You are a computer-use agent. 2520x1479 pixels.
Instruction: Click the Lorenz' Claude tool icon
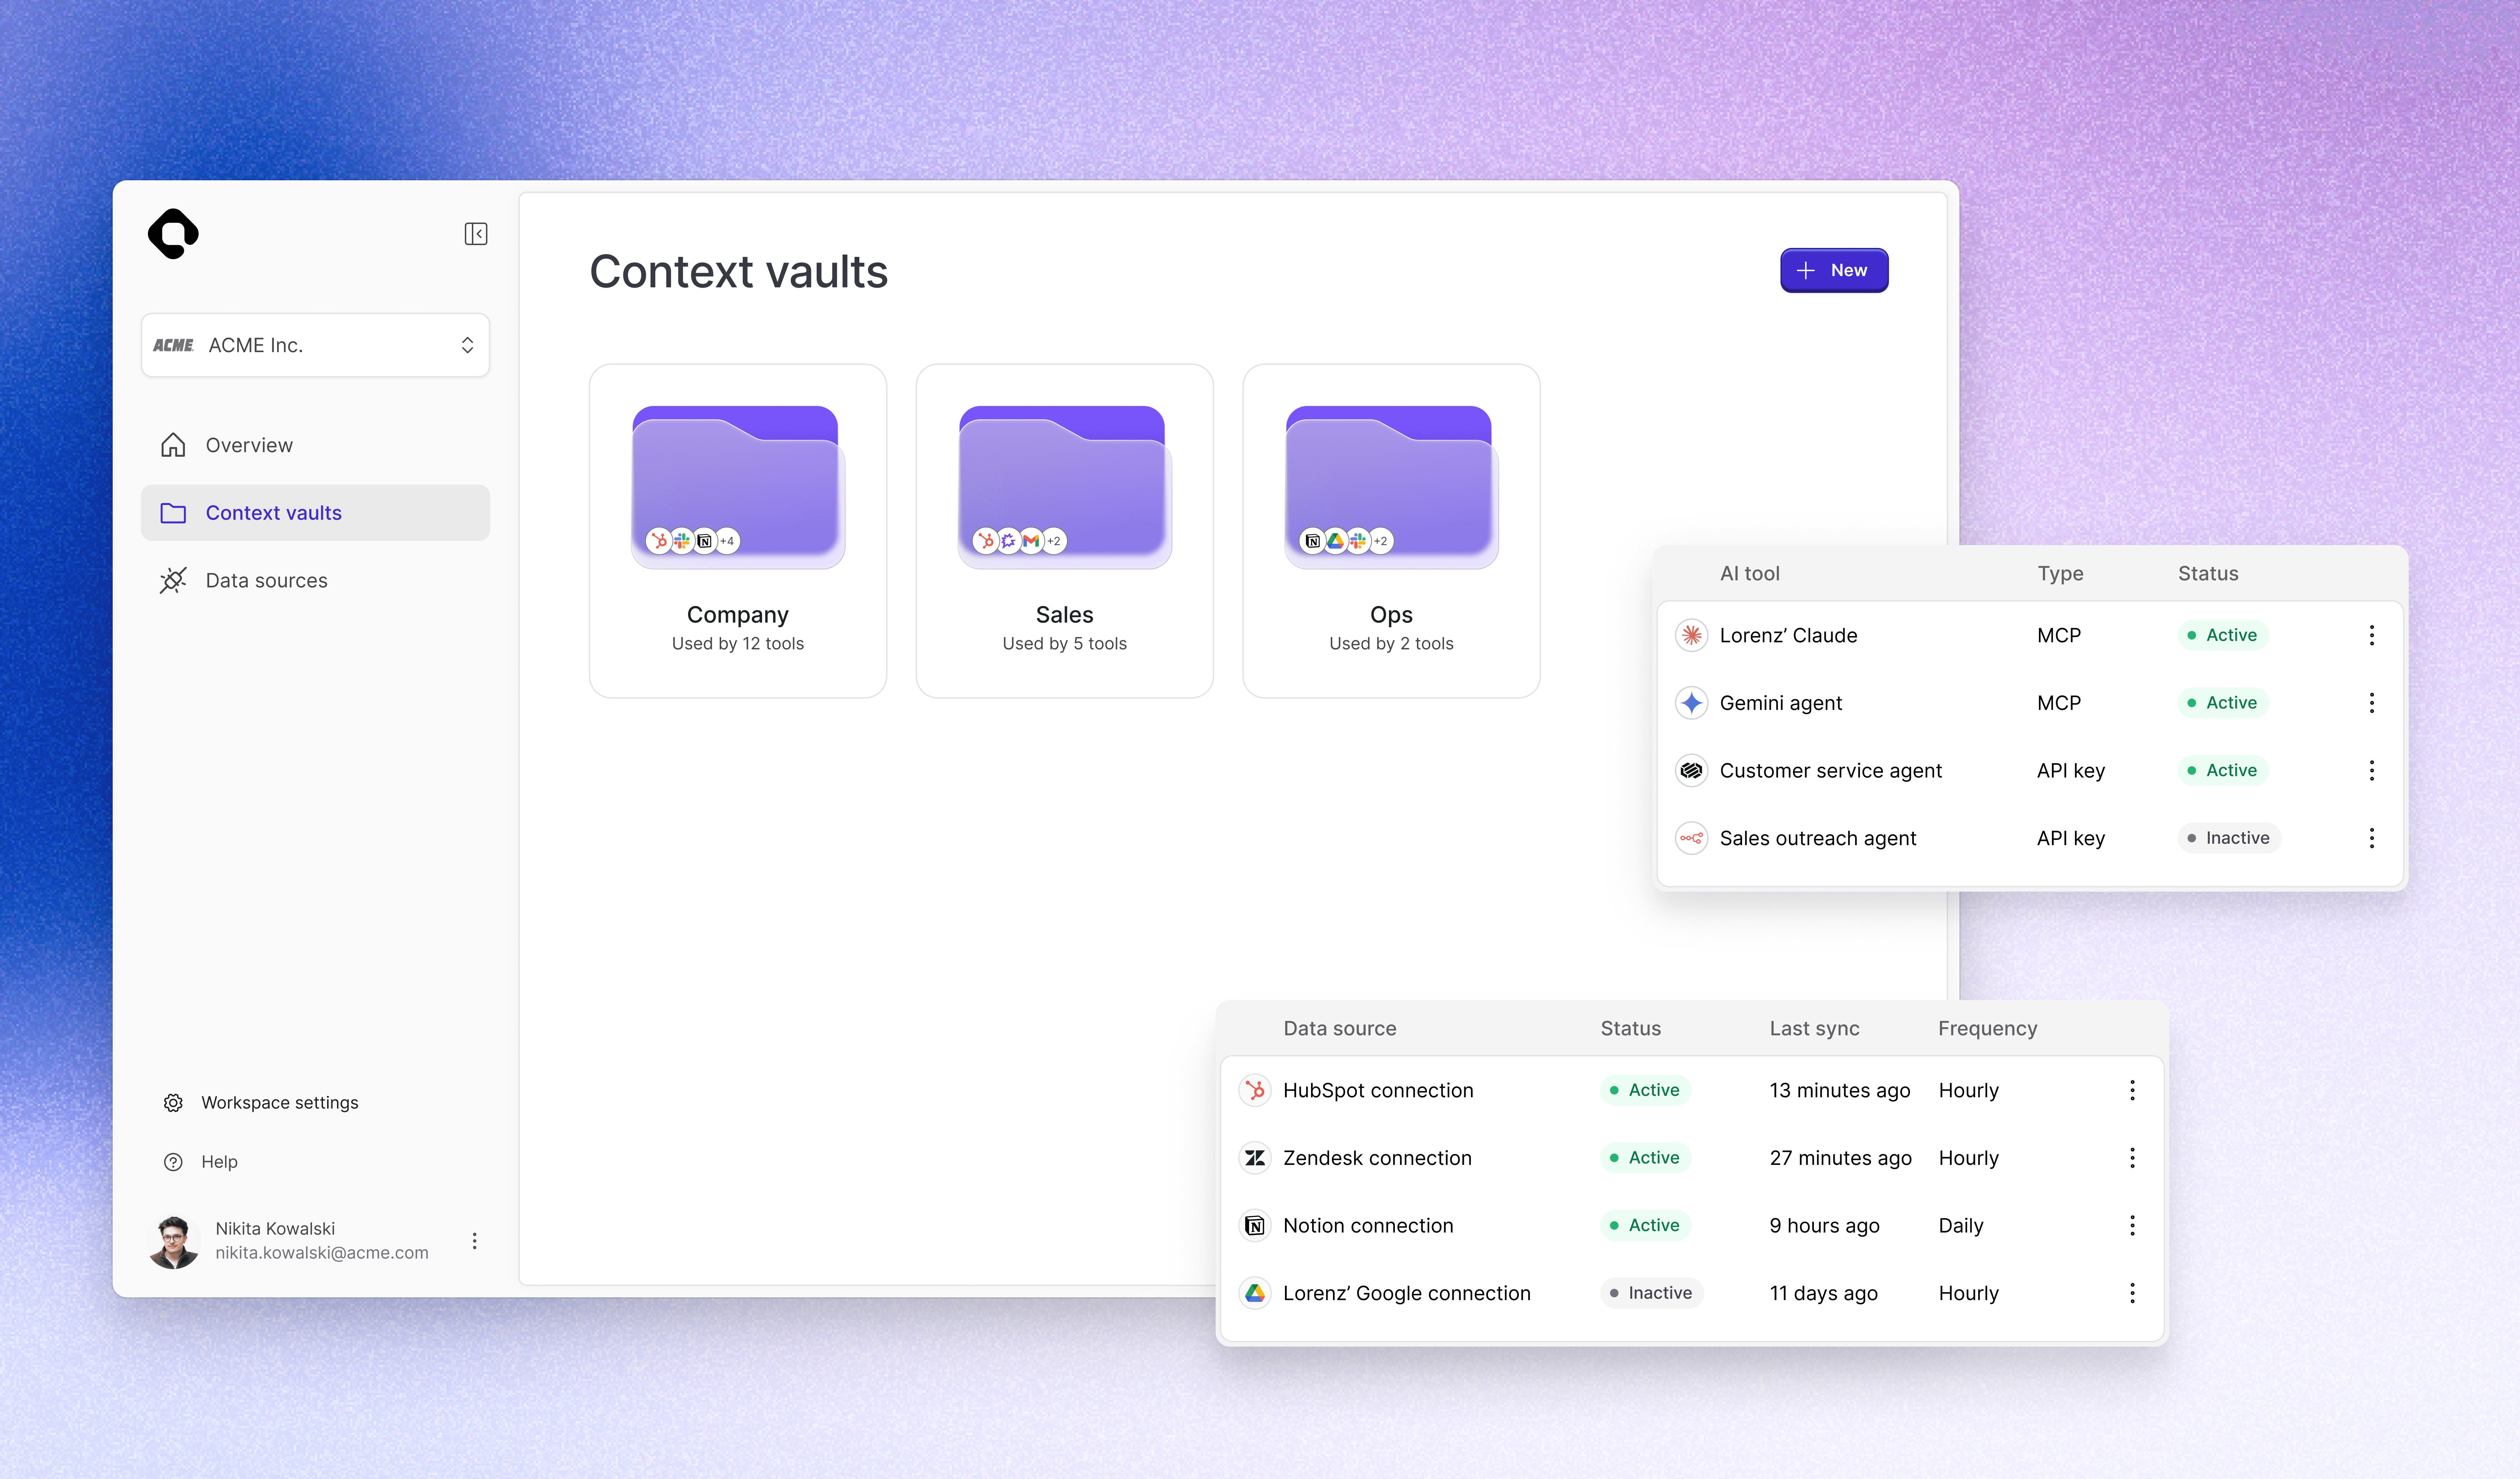pos(1691,635)
